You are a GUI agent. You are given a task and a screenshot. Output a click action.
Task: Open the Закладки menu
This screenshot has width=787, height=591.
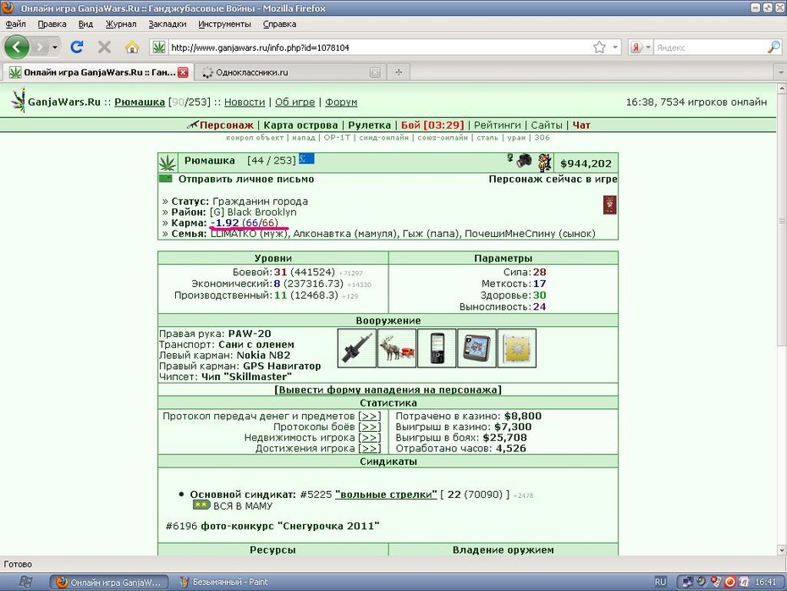[168, 24]
